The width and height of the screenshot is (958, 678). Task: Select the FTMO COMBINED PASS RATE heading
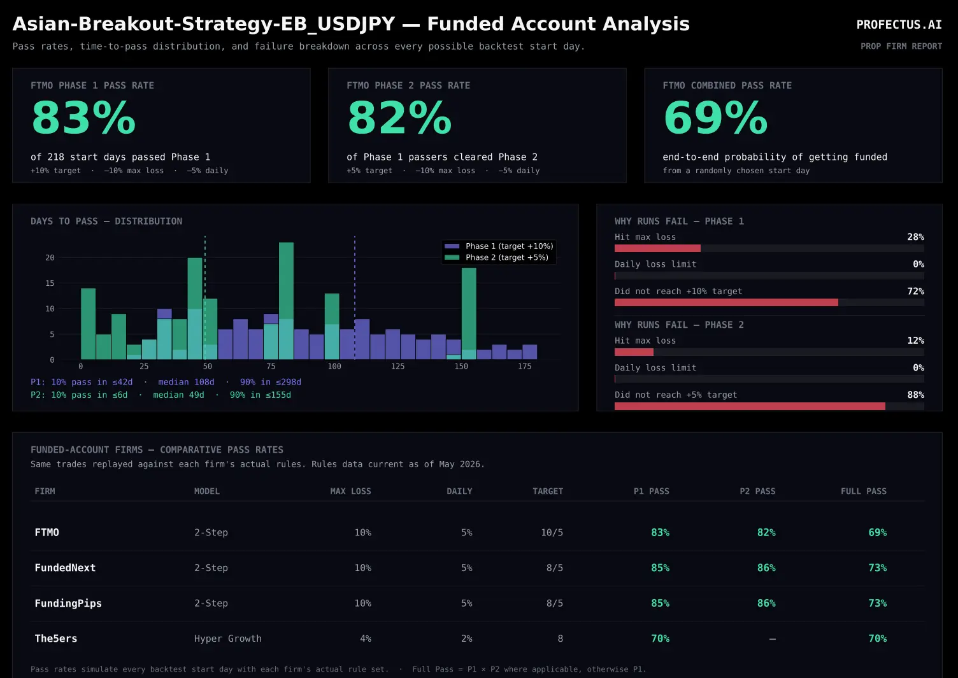727,85
